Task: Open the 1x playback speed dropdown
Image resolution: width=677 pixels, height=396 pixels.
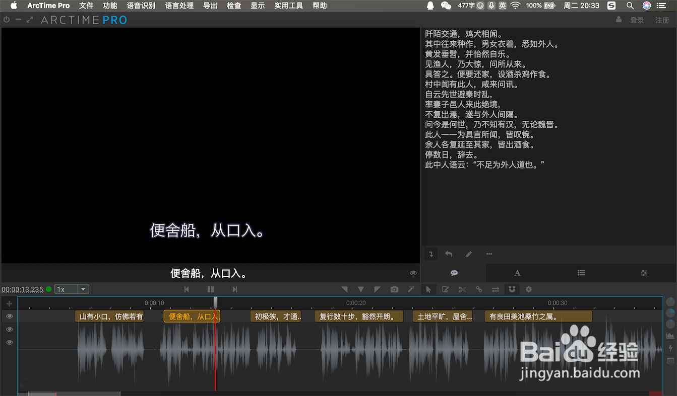Action: coord(72,289)
